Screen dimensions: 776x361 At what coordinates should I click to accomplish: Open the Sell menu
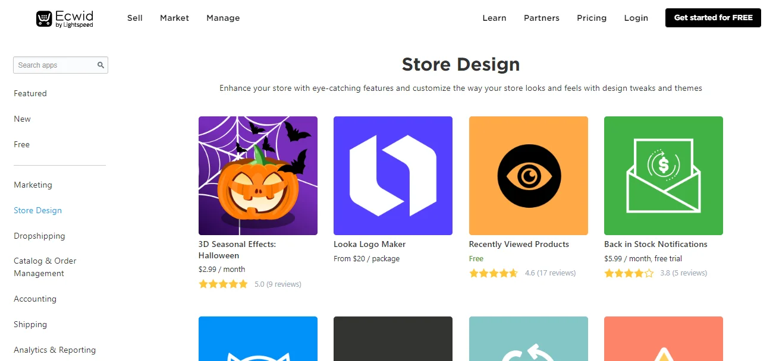click(135, 18)
